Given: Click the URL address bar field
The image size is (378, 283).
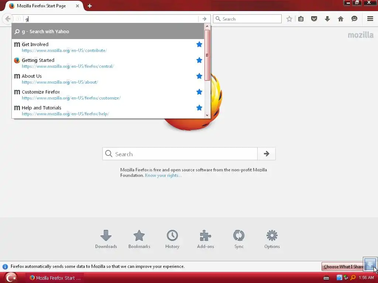Looking at the screenshot, I should point(111,19).
